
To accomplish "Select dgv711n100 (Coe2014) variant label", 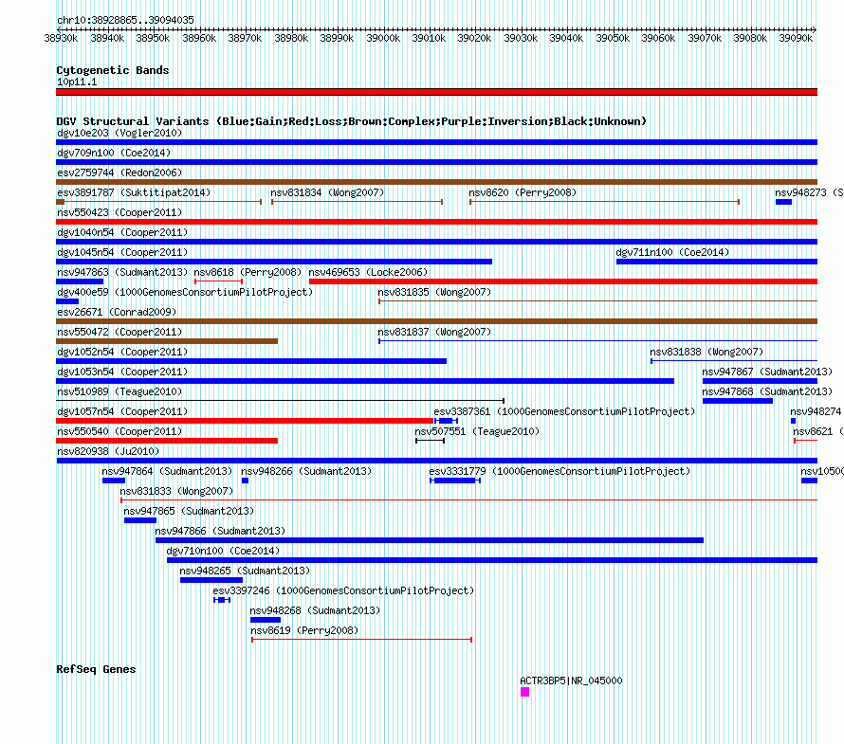I will click(672, 252).
